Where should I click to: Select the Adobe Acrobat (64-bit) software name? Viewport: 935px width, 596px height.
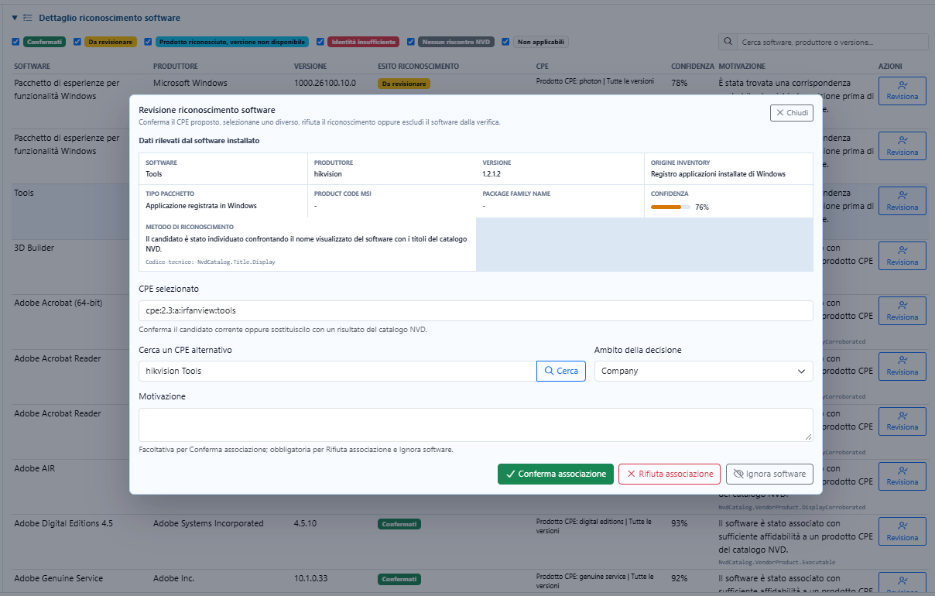58,303
